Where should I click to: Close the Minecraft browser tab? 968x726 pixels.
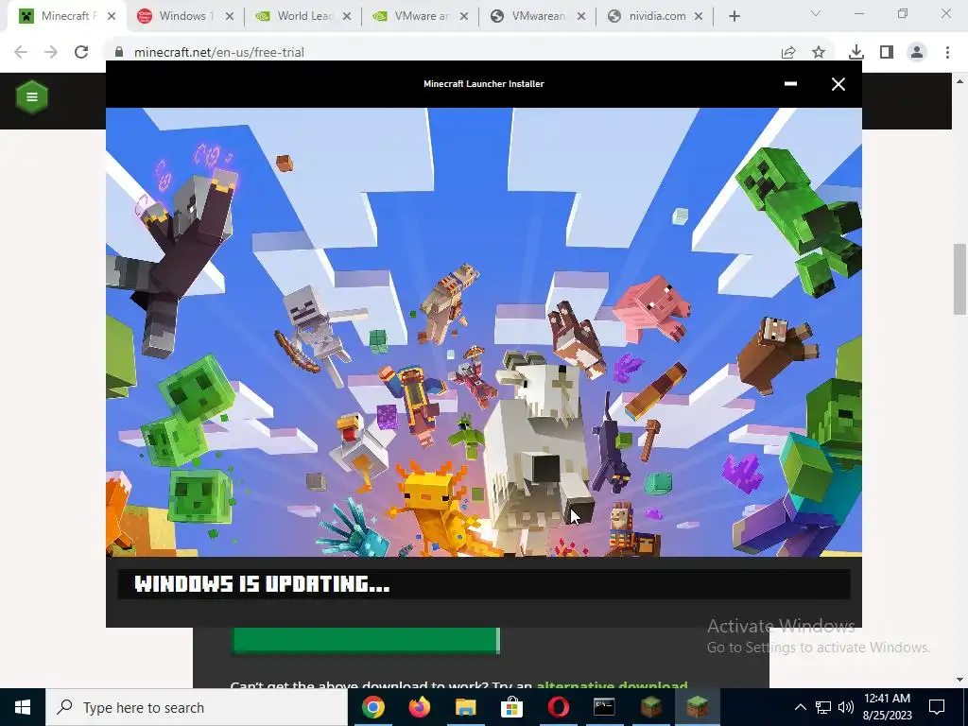(112, 17)
